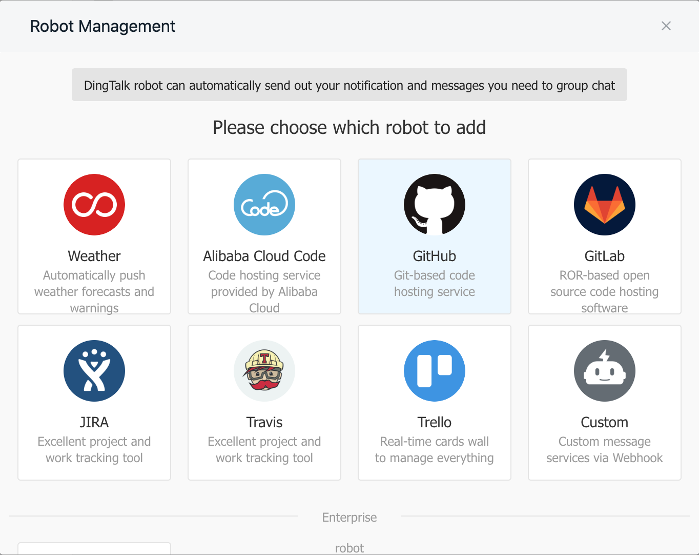Click the GitHub title label

(x=435, y=256)
